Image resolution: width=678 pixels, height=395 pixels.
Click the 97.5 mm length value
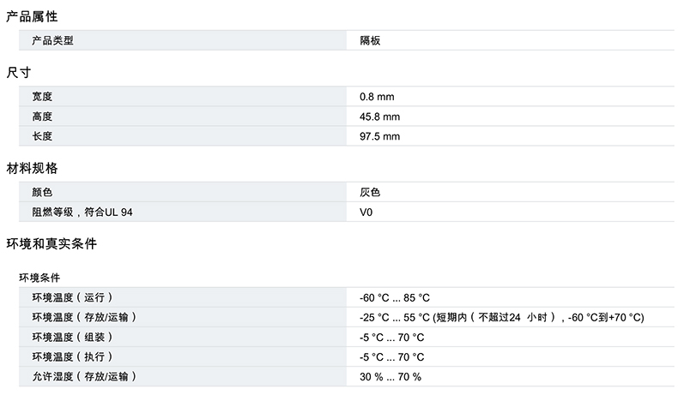click(380, 136)
